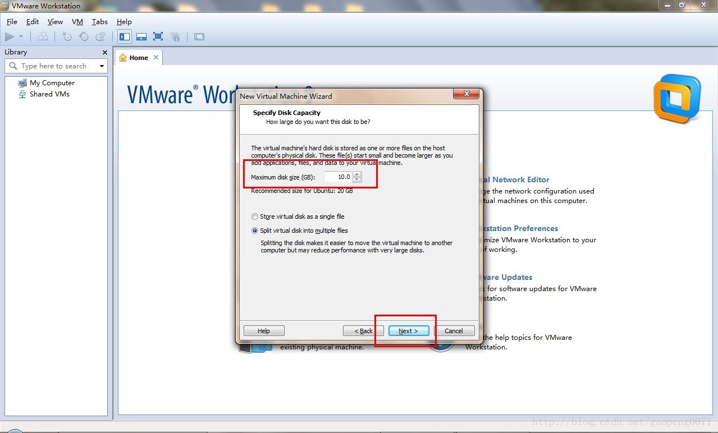Click the Take Snapshot toolbar icon
Viewport: 718px width, 433px height.
67,36
